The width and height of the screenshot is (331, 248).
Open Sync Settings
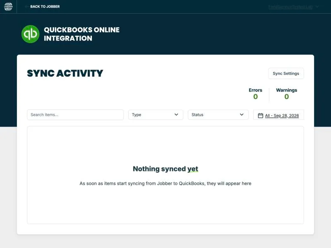coord(286,74)
